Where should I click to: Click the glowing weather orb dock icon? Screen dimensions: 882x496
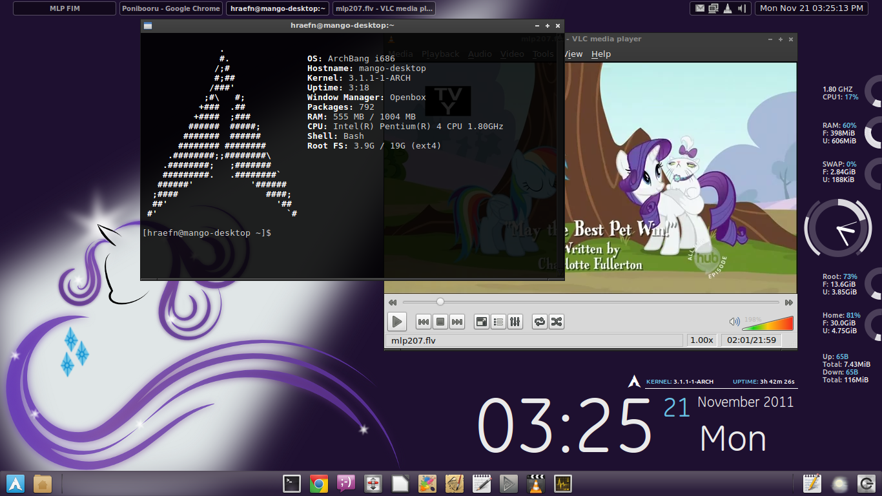[x=839, y=483]
